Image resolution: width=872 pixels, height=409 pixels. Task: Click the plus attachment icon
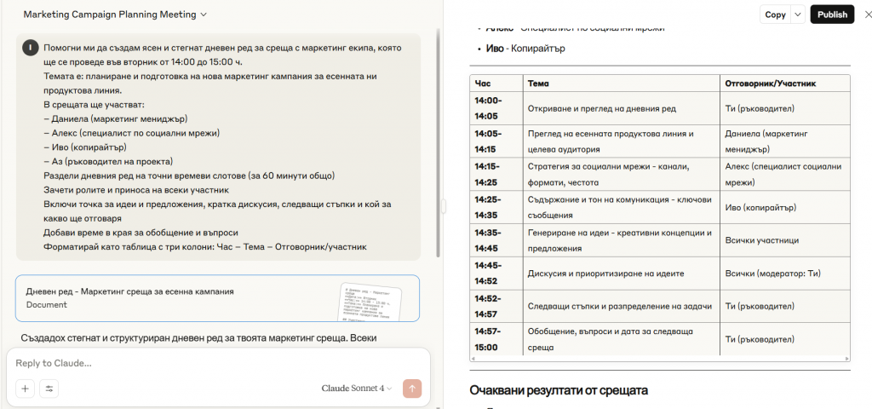(25, 389)
